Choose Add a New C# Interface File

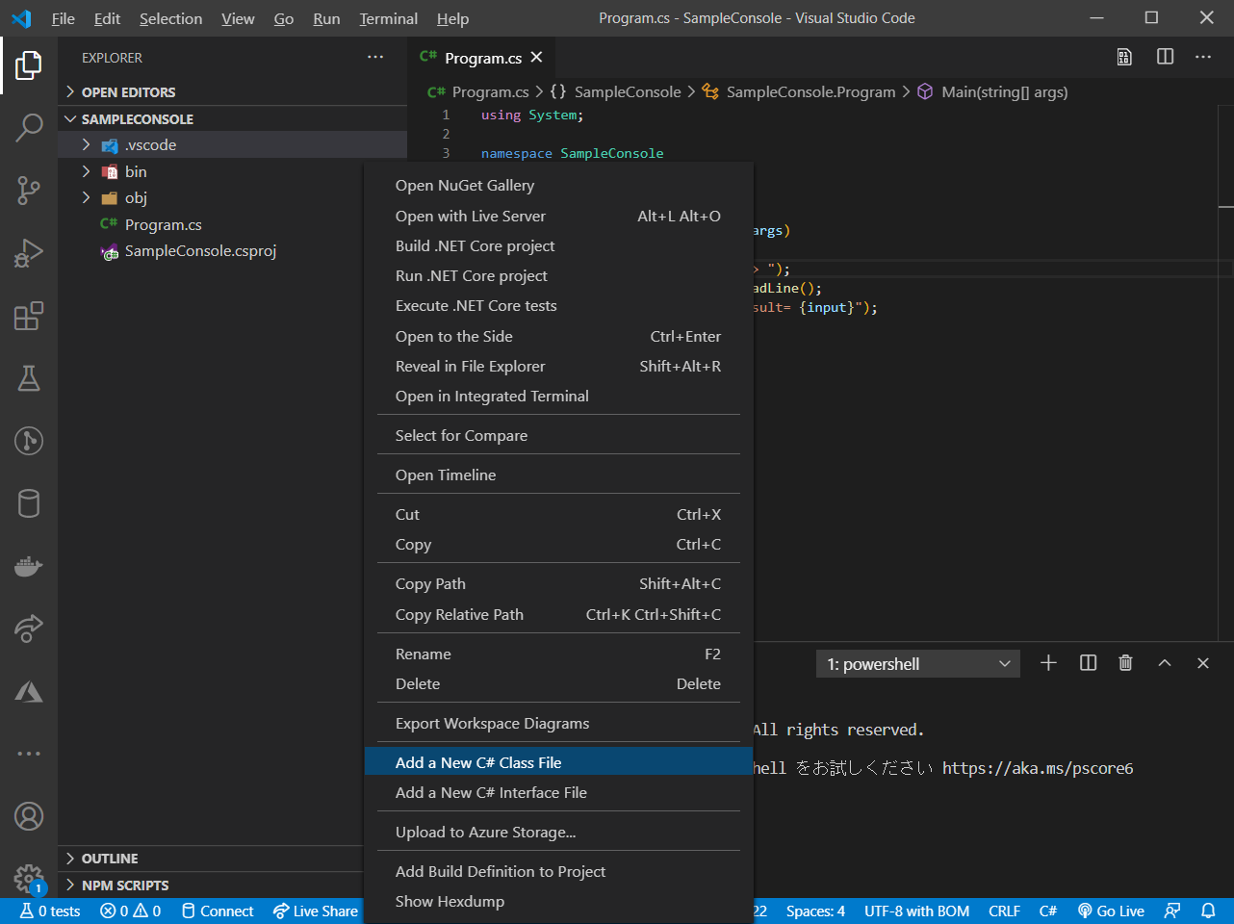[558, 793]
